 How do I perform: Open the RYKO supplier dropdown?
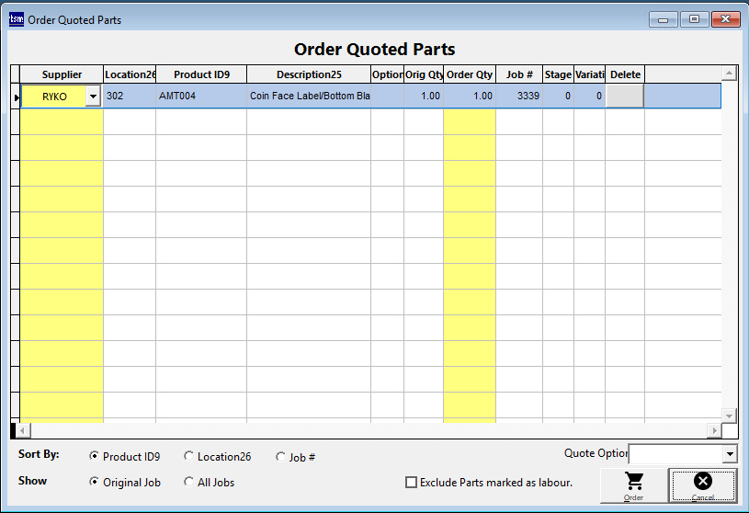coord(93,97)
